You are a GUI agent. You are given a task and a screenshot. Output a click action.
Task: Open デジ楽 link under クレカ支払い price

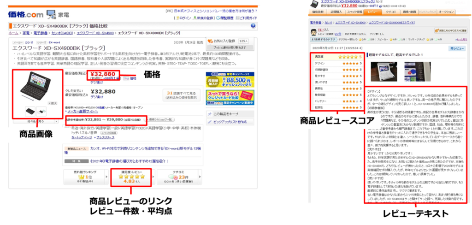96,97
